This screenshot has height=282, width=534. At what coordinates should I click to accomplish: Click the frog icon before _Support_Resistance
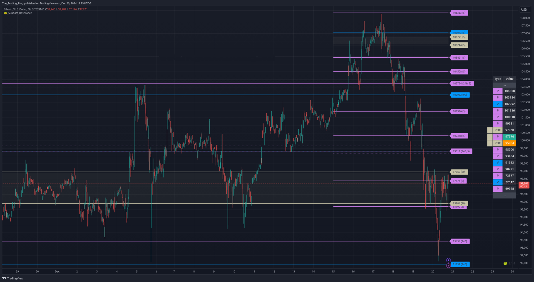point(5,13)
